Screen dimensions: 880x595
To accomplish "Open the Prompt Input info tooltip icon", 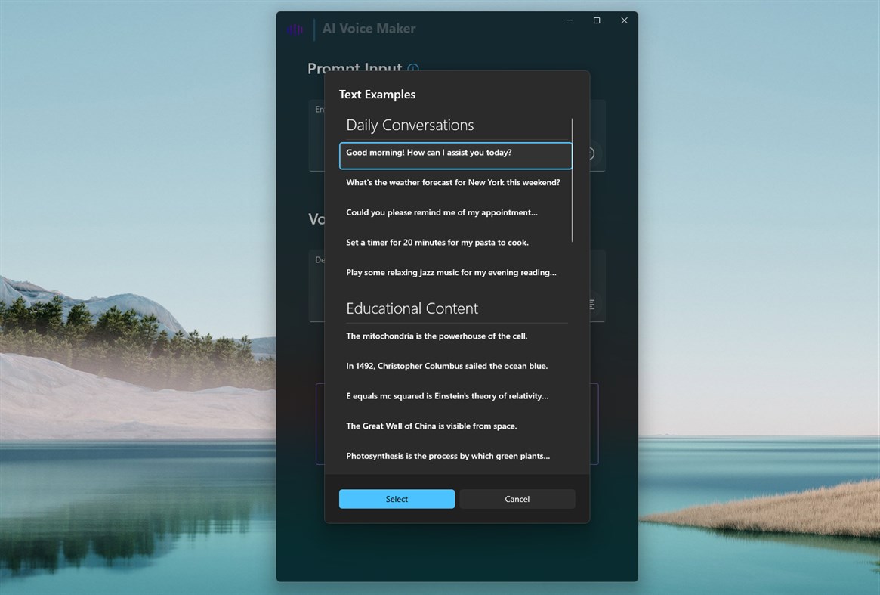I will [x=412, y=69].
